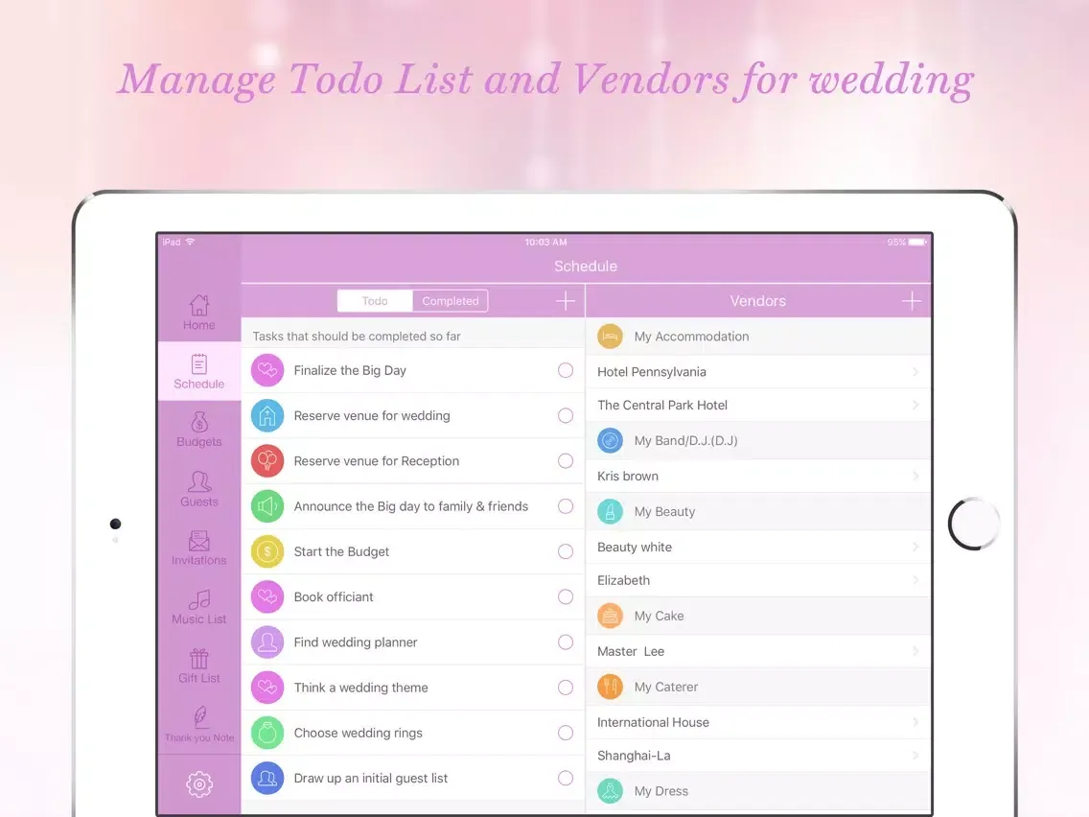Image resolution: width=1089 pixels, height=817 pixels.
Task: Mark Announce the Big day task complete
Action: [566, 506]
